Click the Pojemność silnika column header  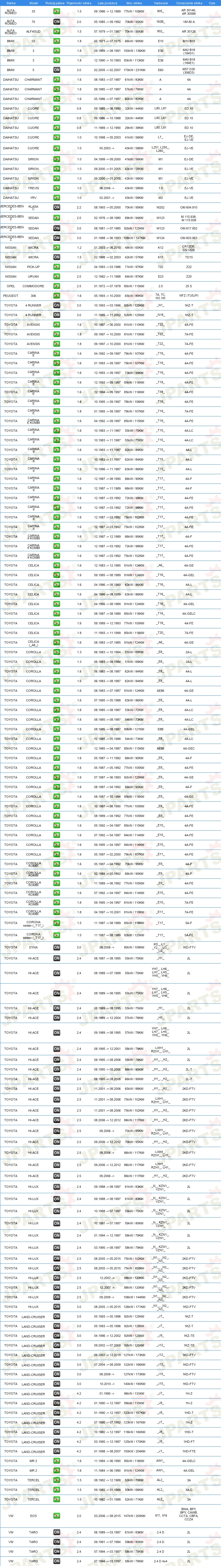(79, 3)
